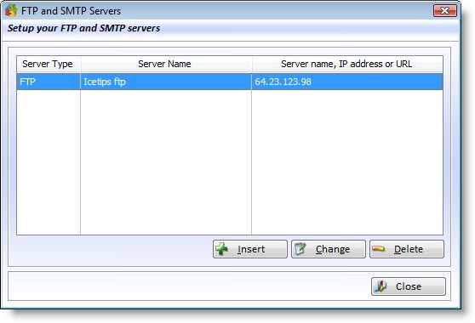Sort by Server Type column header
Image resolution: width=475 pixels, height=323 pixels.
[x=49, y=64]
